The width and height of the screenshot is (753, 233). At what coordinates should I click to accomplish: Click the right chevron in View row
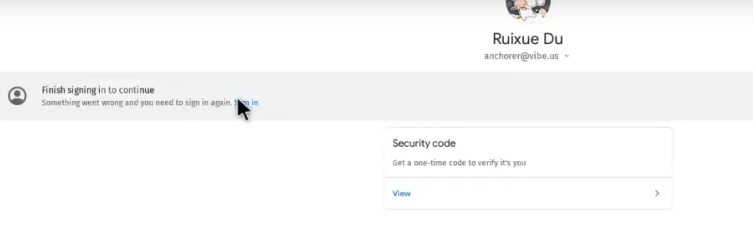click(657, 193)
